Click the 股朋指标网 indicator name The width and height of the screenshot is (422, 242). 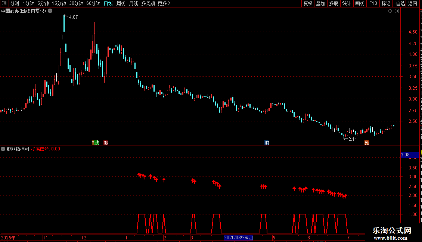pyautogui.click(x=18, y=149)
